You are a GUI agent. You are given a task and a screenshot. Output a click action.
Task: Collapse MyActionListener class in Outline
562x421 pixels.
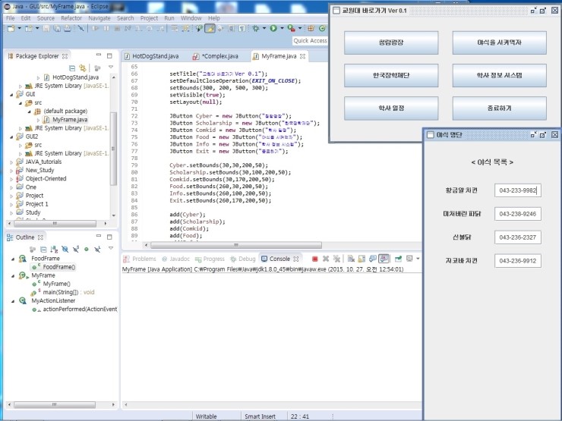click(x=13, y=301)
